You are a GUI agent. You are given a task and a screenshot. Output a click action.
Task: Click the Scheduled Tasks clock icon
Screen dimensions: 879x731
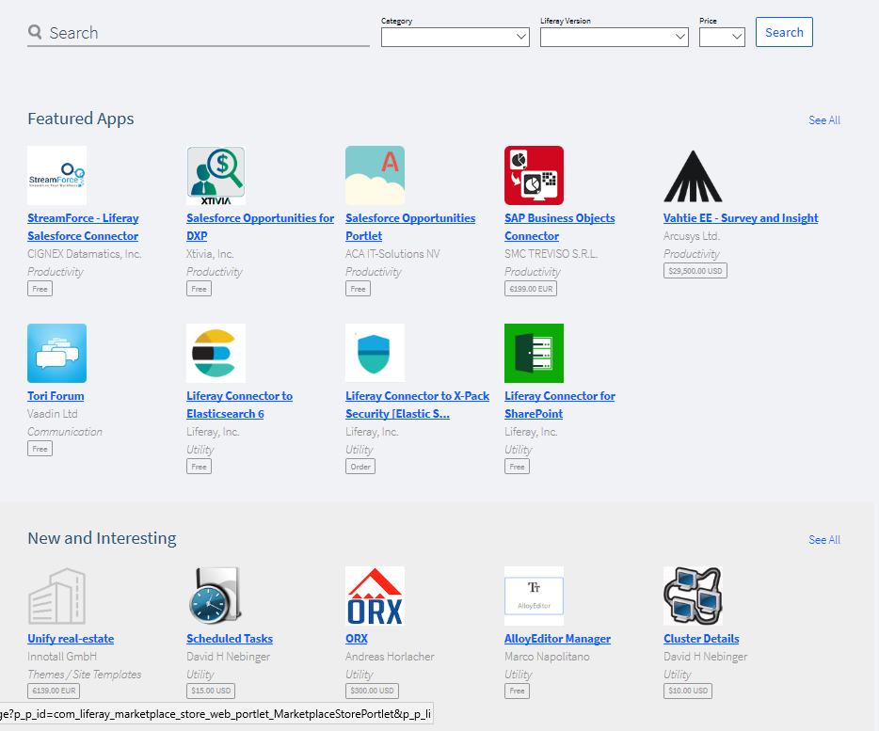[216, 596]
